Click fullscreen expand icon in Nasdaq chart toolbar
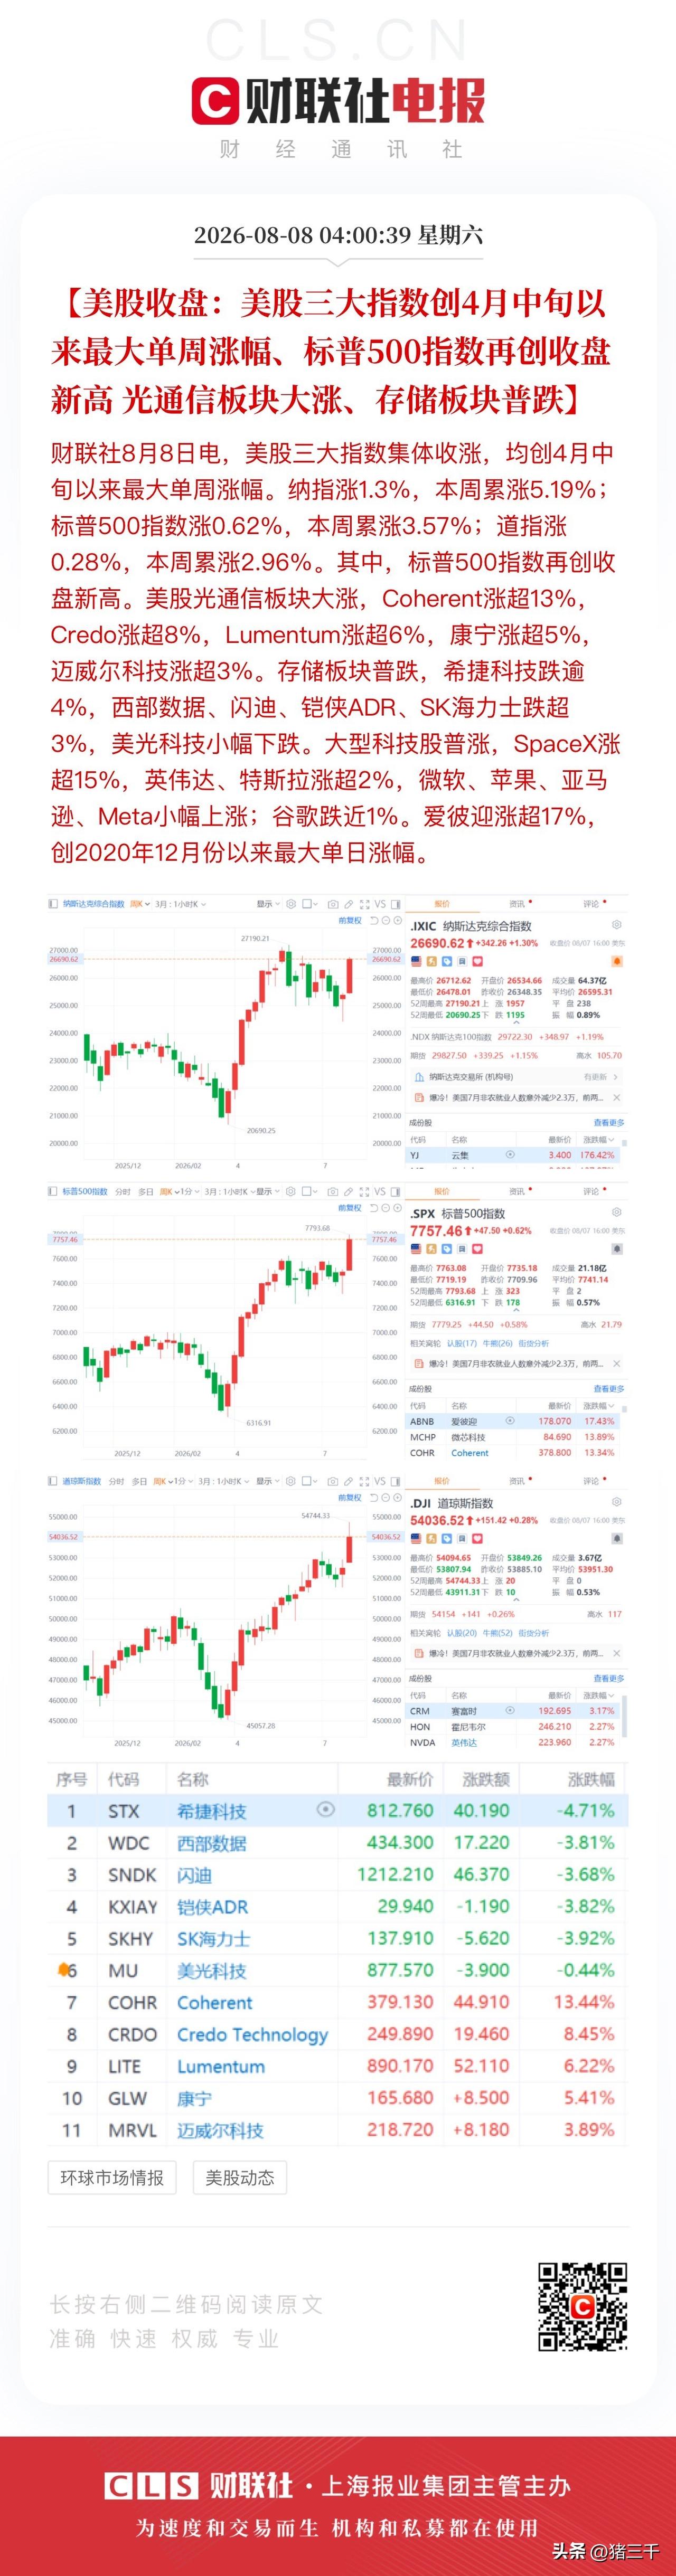The image size is (676, 2576). pos(364,904)
